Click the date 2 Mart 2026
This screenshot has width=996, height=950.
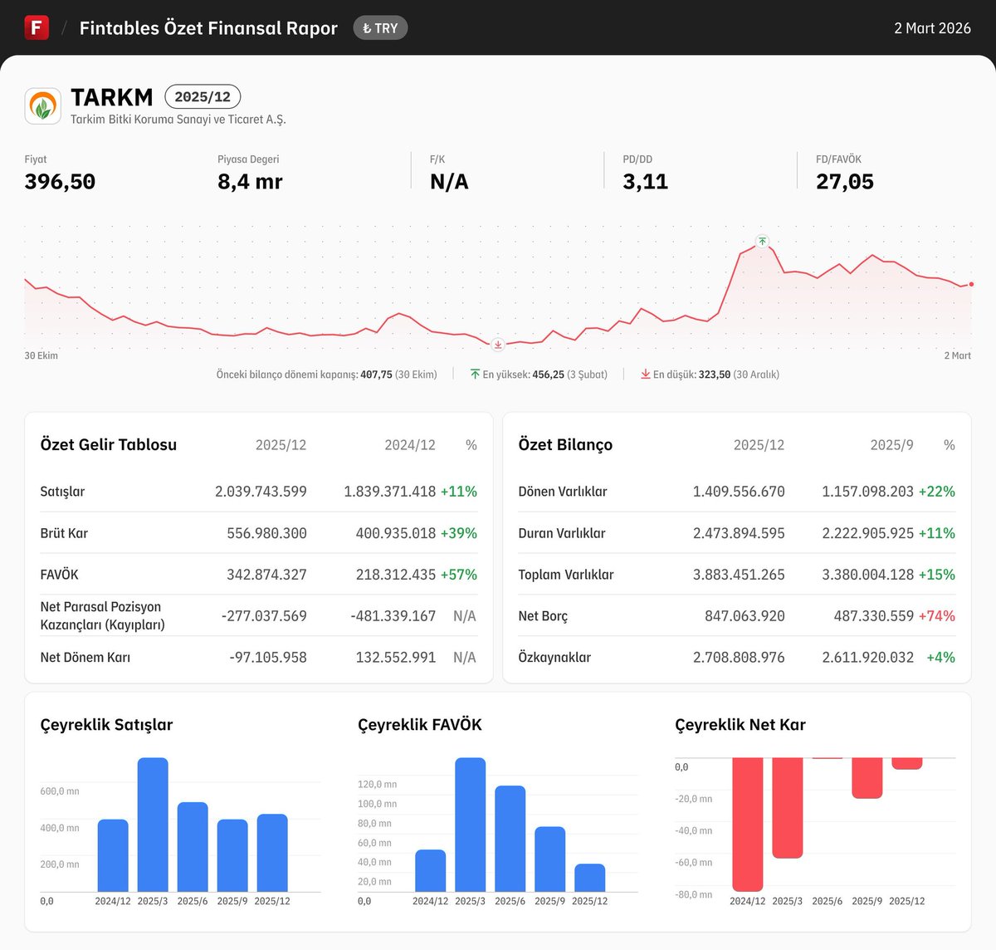coord(932,28)
